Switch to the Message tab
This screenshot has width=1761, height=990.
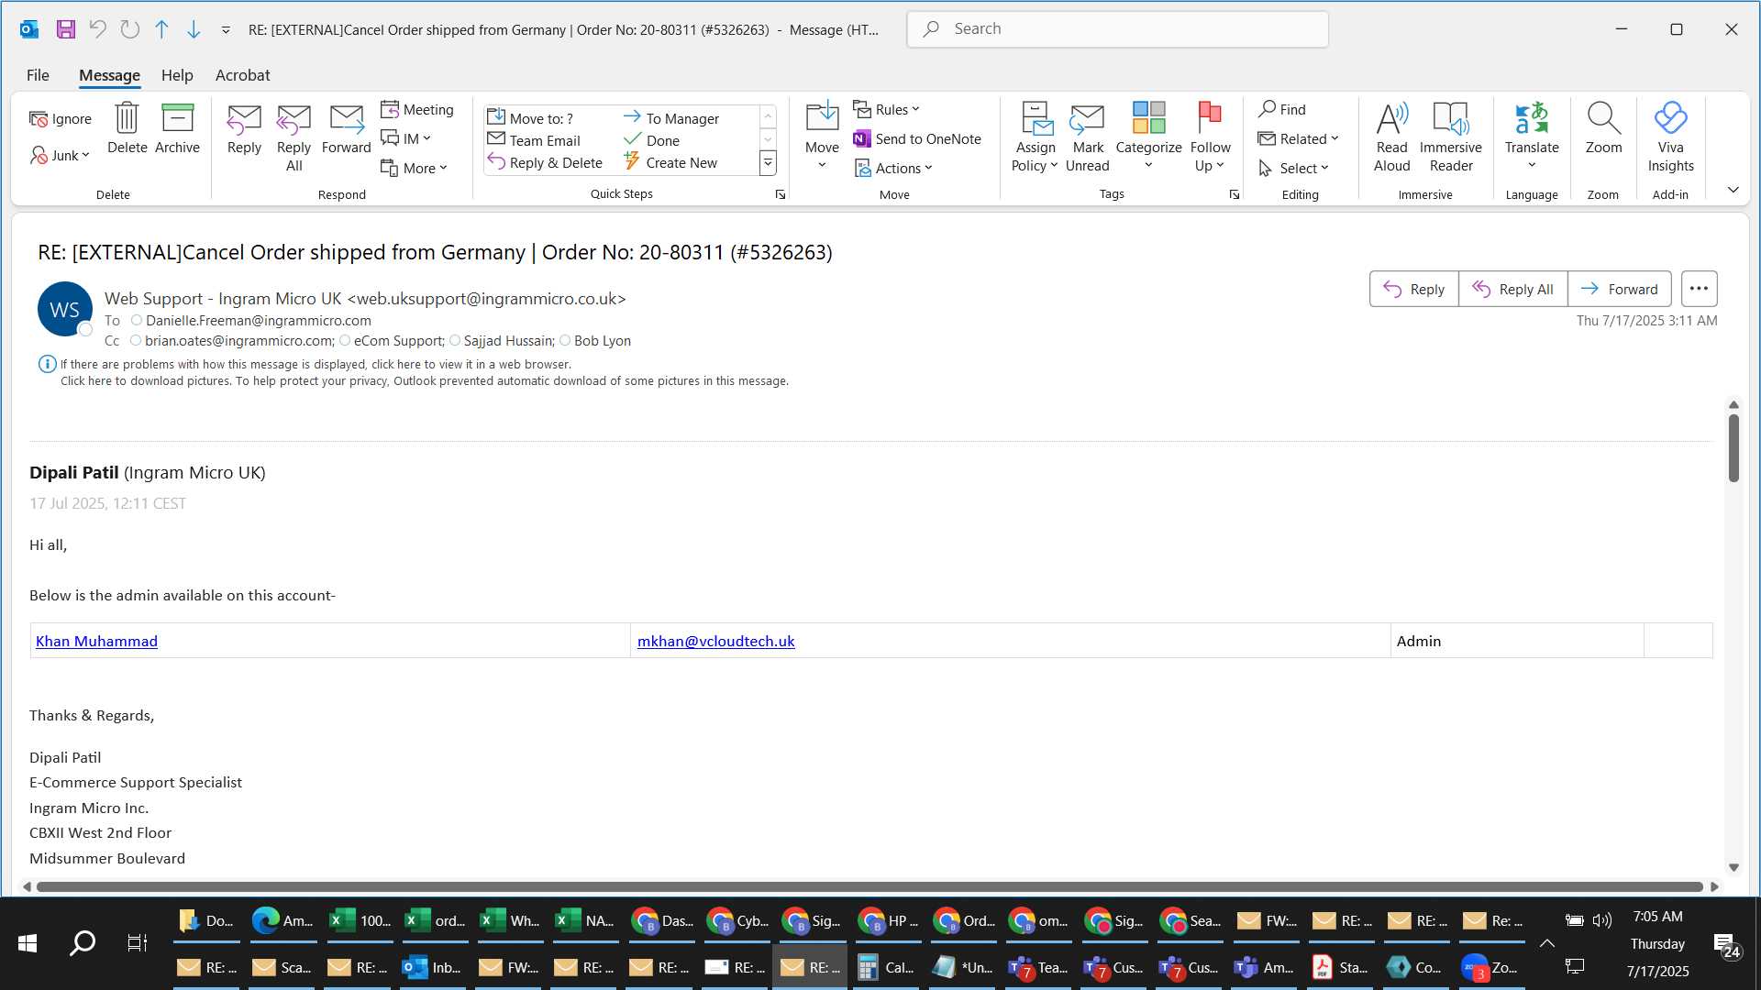click(x=109, y=75)
